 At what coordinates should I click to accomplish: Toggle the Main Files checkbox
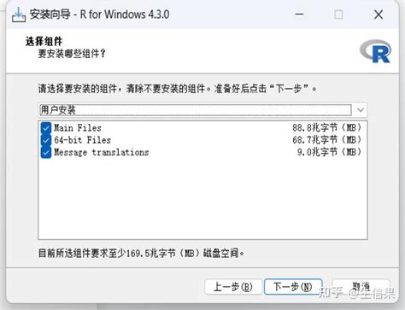point(46,128)
